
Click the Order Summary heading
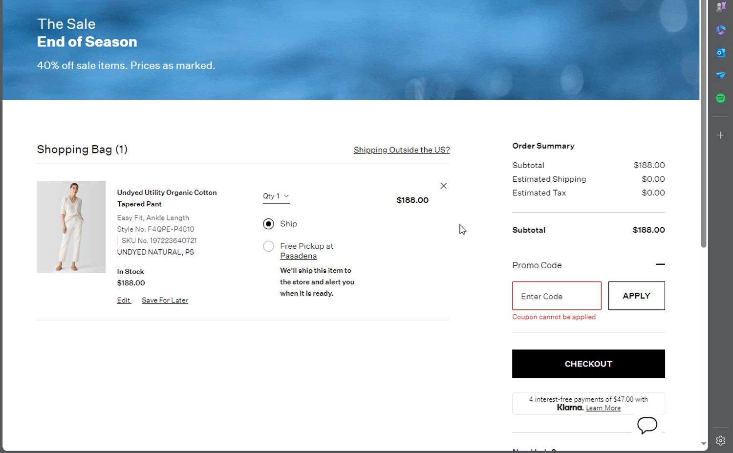(x=543, y=146)
